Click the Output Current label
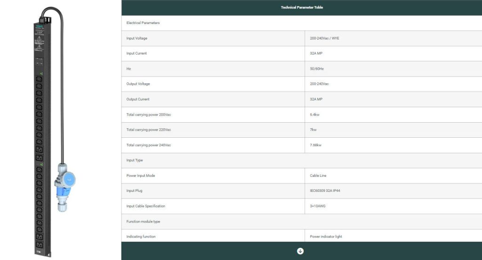 (x=138, y=100)
